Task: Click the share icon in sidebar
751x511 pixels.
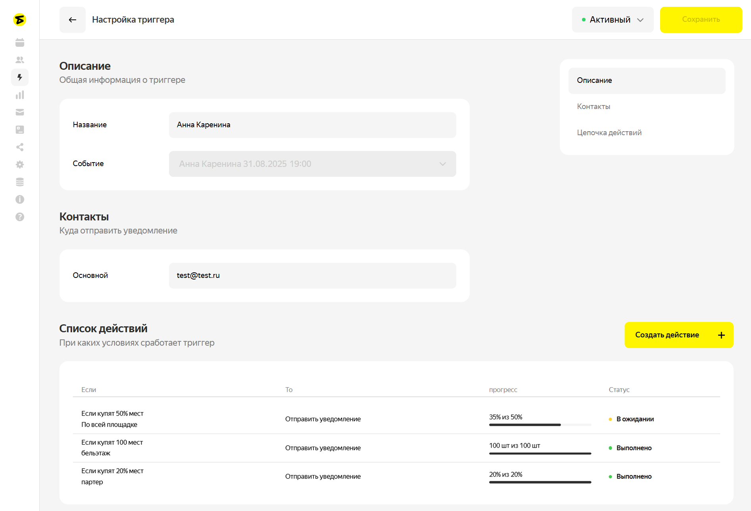Action: (x=20, y=147)
